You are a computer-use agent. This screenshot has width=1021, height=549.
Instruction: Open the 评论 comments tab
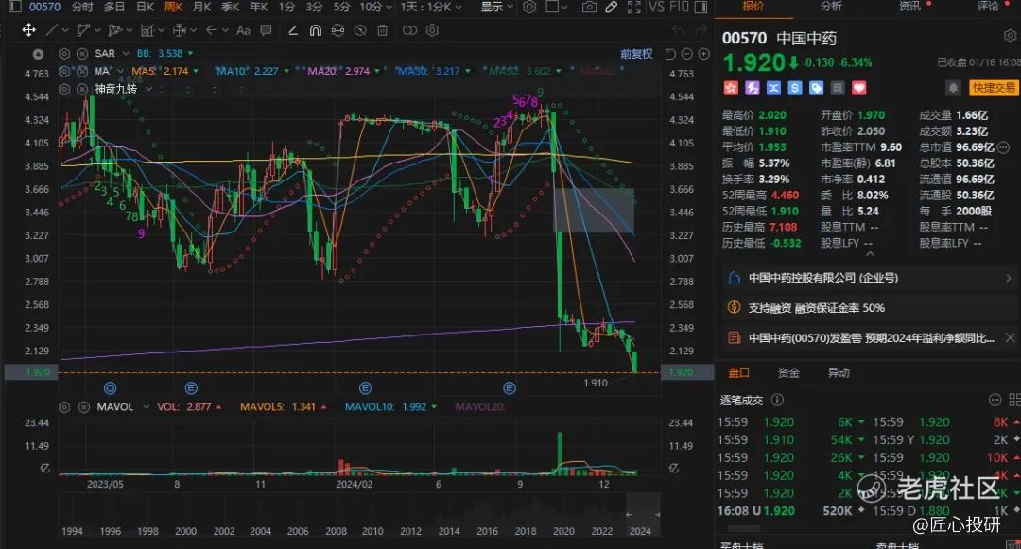988,7
